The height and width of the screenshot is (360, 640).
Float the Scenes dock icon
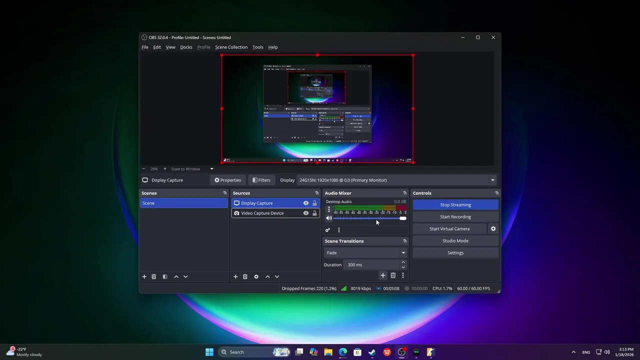(225, 193)
